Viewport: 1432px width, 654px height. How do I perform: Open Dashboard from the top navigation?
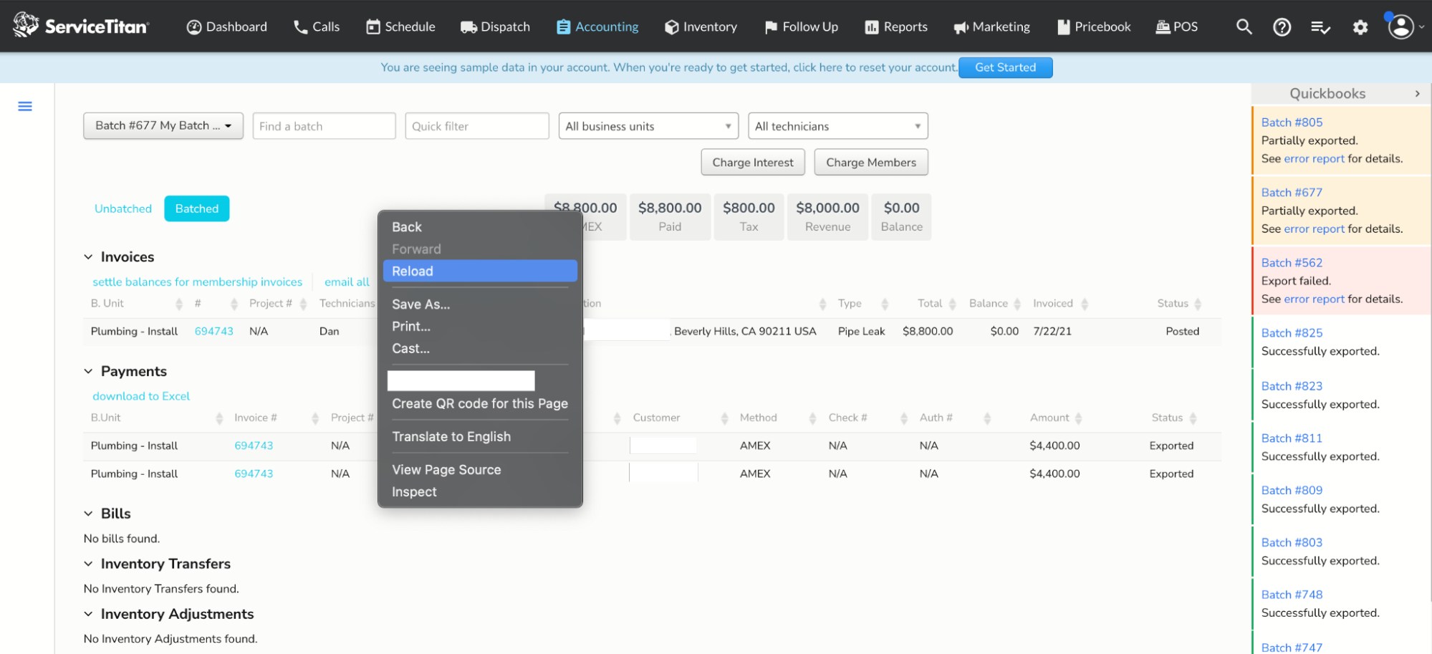pos(226,27)
